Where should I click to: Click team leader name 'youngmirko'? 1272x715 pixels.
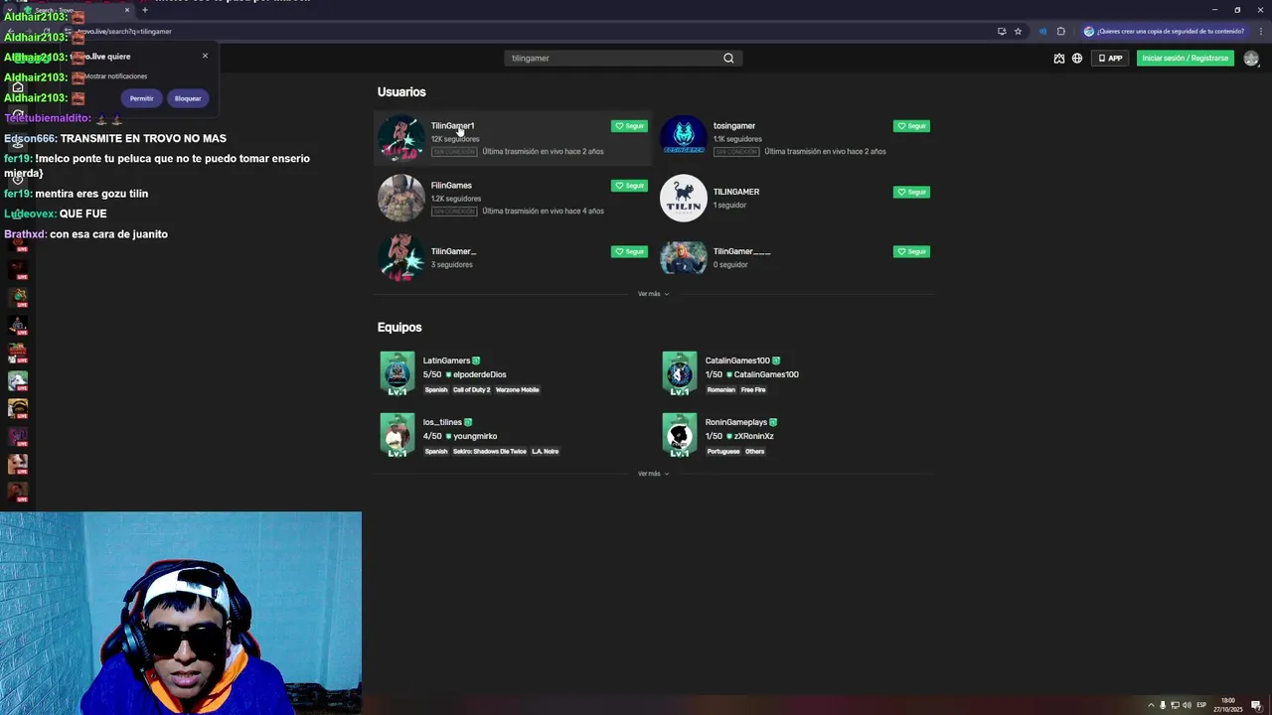[475, 436]
